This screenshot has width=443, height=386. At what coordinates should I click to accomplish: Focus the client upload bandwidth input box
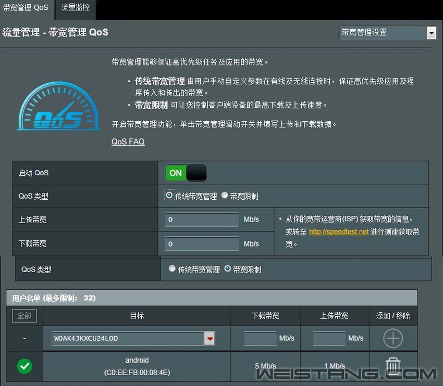pos(329,338)
